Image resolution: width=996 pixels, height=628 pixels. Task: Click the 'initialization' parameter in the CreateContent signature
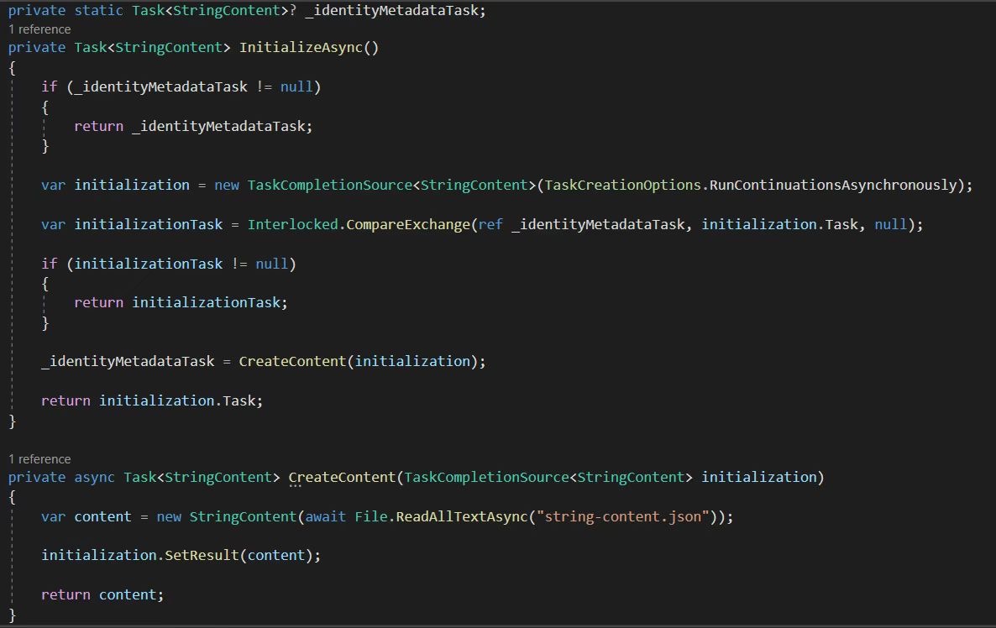click(758, 478)
